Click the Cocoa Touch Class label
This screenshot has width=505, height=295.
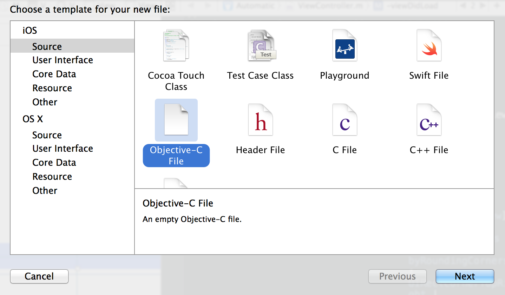[x=176, y=81]
